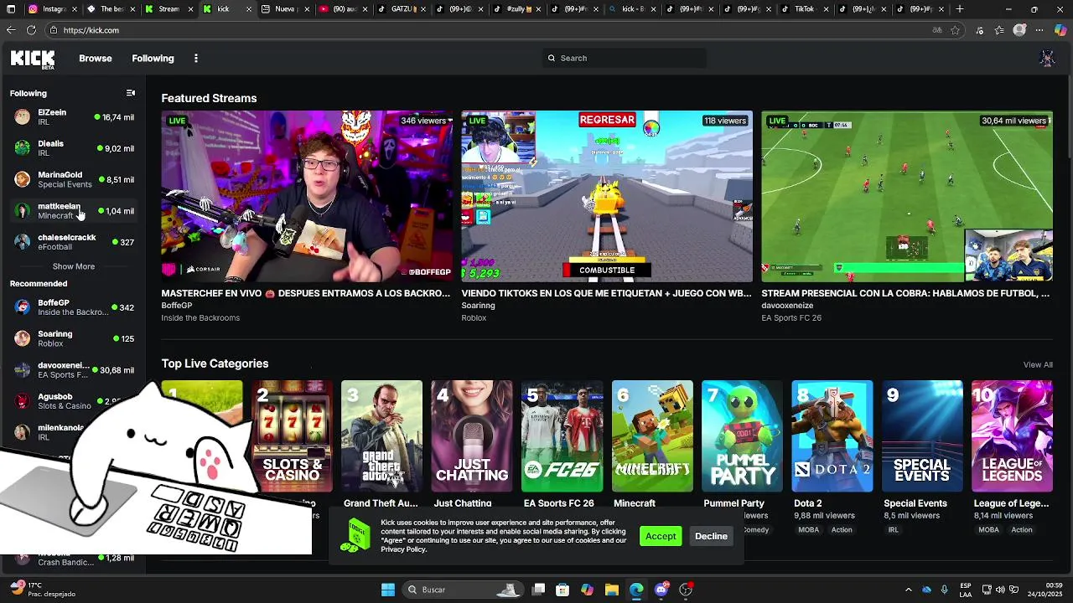The image size is (1073, 603).
Task: Click IRL tag under Special Events
Action: coord(893,530)
